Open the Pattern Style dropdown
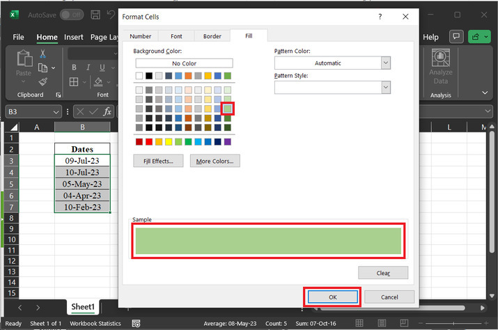 386,87
